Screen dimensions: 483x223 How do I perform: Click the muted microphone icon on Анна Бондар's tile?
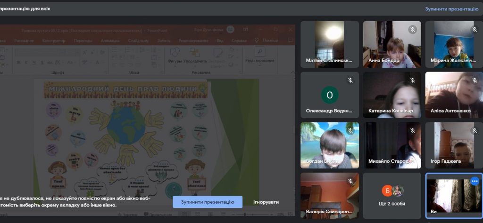pos(412,30)
